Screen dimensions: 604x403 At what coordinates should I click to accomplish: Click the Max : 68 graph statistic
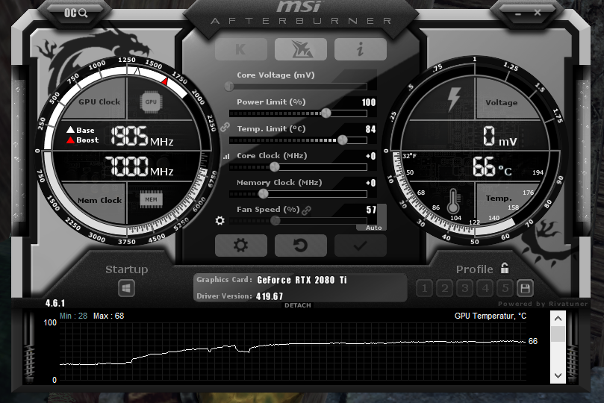point(108,316)
